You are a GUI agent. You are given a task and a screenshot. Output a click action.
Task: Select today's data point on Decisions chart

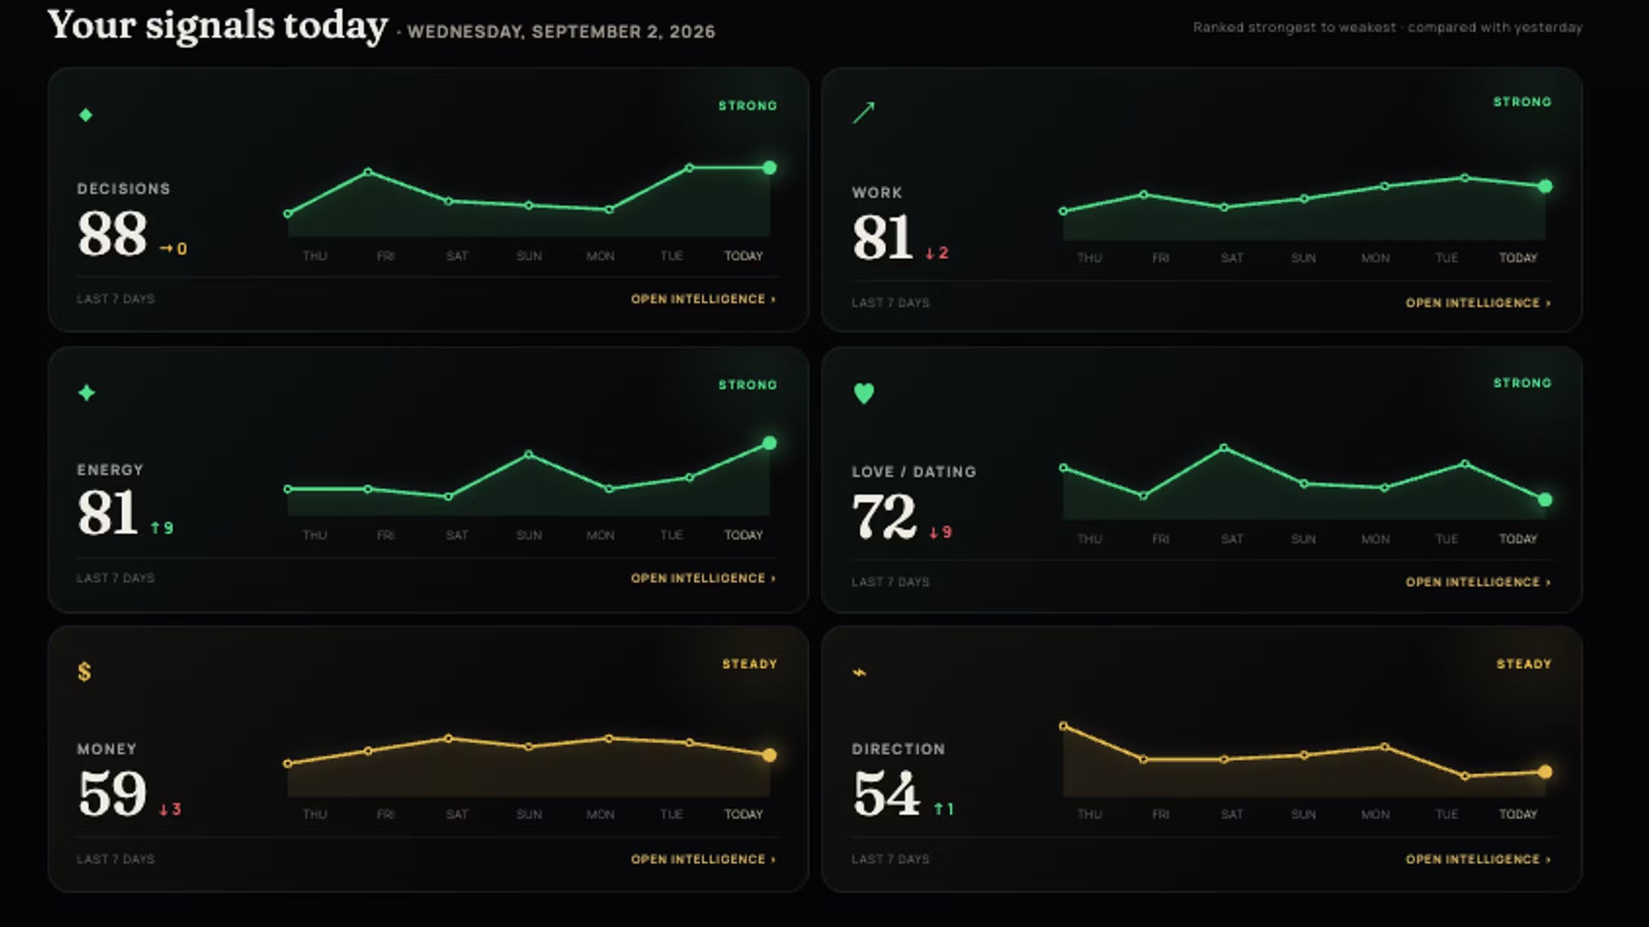point(770,168)
